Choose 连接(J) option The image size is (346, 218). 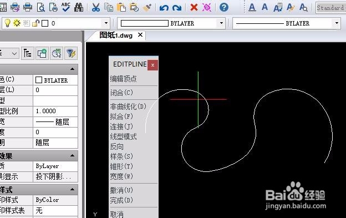[121, 126]
